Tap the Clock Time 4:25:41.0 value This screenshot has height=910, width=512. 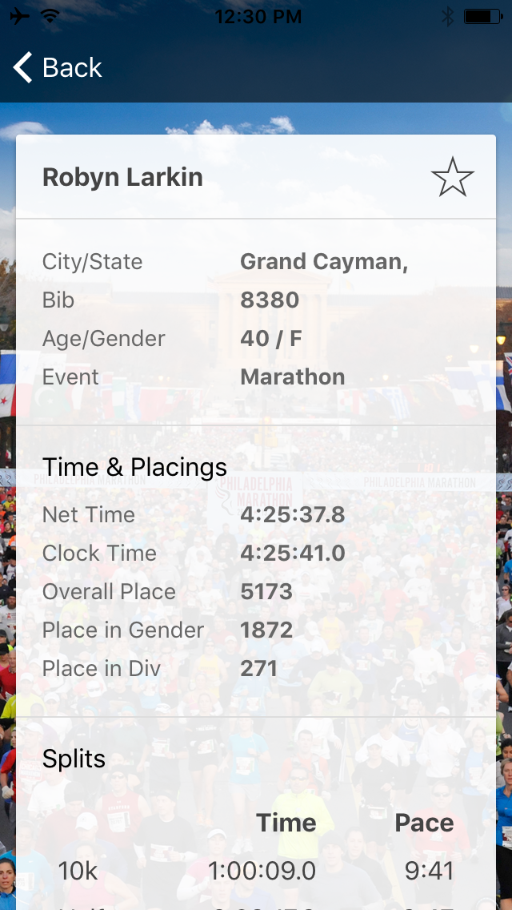click(293, 554)
